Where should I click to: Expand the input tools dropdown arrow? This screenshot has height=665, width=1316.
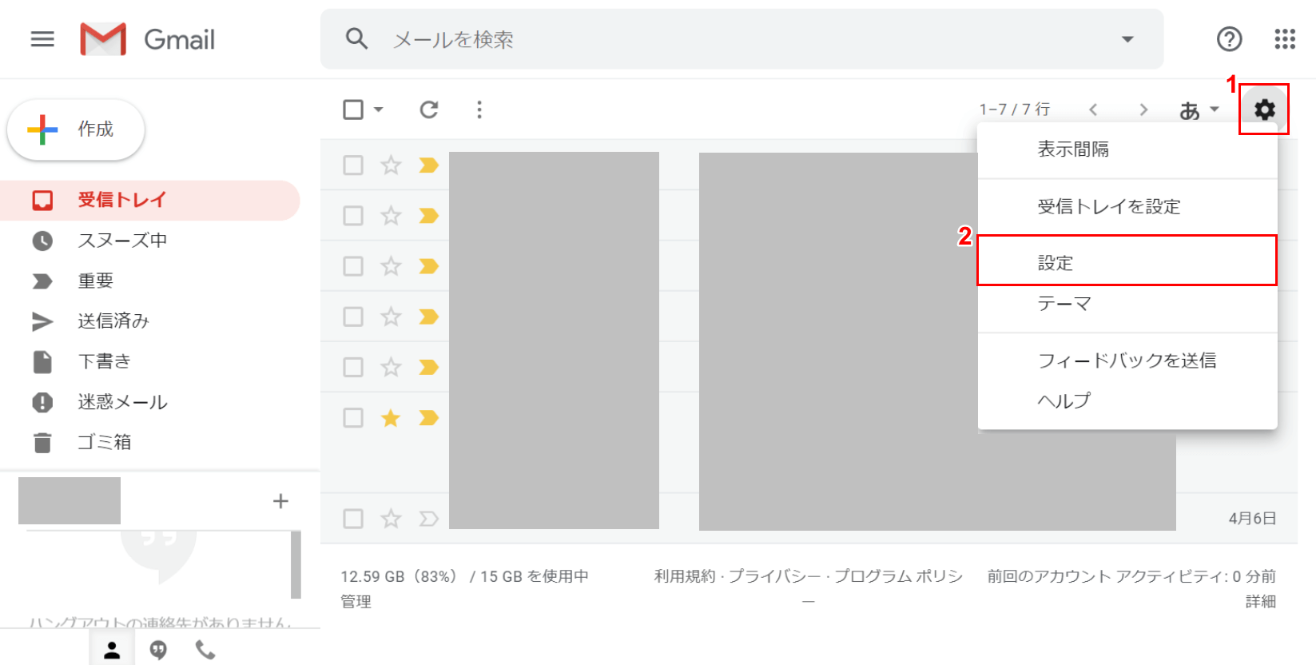coord(1215,110)
